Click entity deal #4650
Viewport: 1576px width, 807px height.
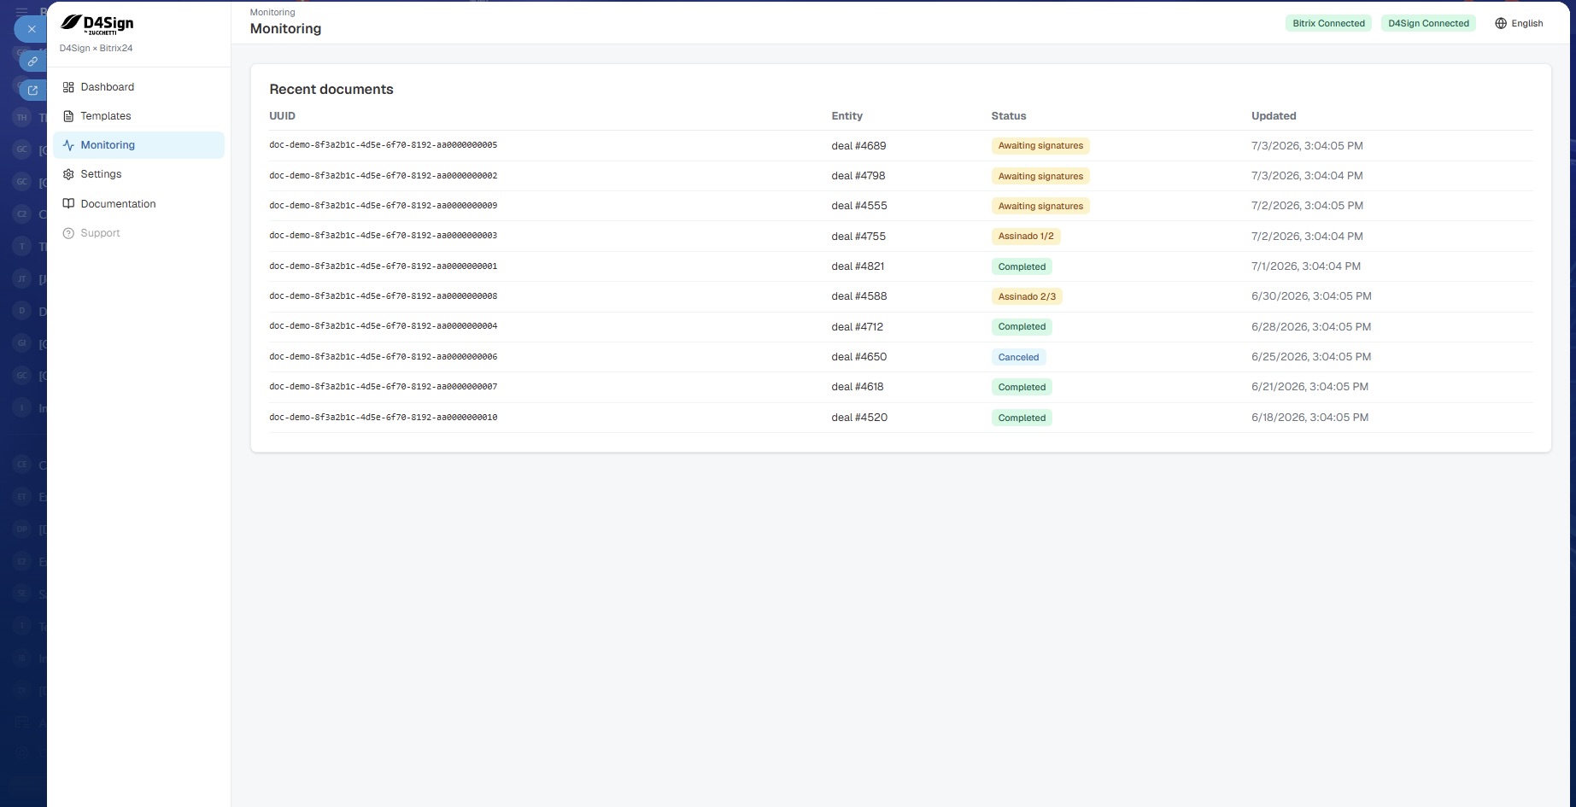859,357
